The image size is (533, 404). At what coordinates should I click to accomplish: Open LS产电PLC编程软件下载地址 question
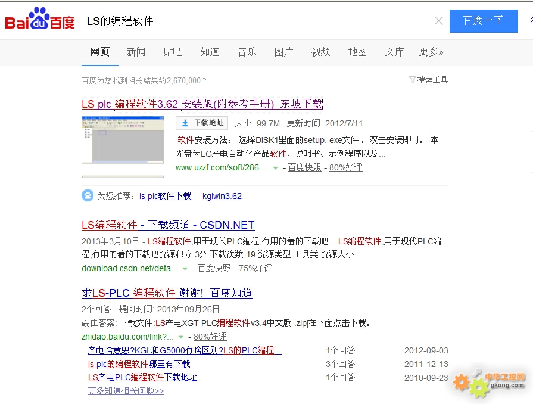143,377
